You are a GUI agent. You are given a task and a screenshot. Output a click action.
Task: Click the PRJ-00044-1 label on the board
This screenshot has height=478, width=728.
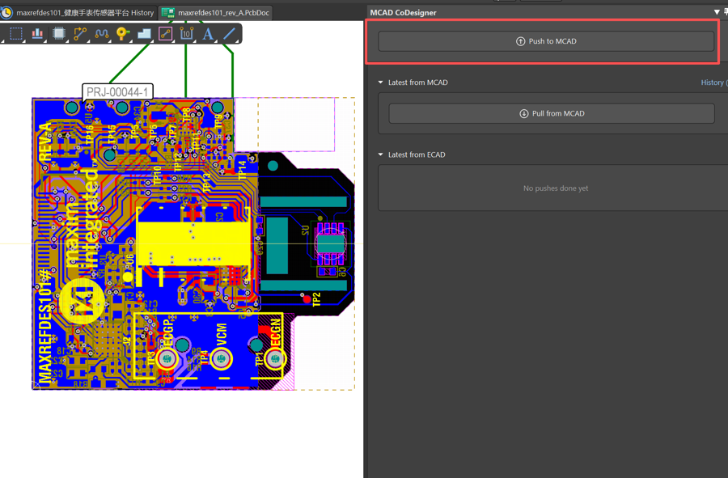point(117,92)
